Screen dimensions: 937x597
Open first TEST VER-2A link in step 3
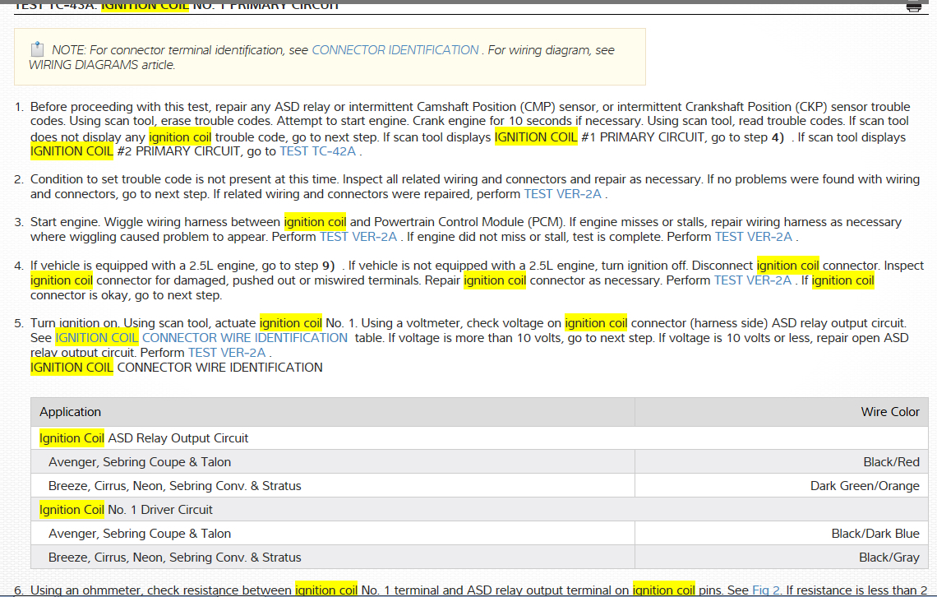tap(358, 237)
